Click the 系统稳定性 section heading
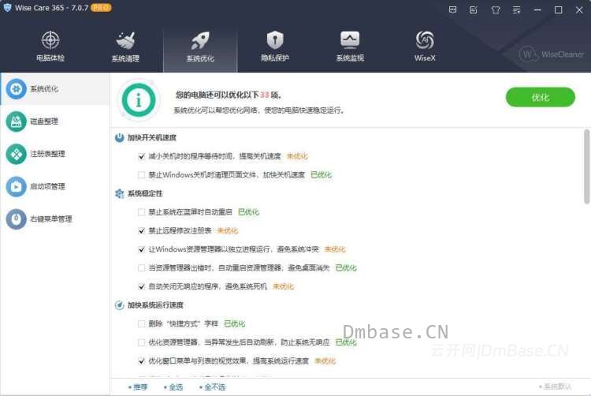Viewport: 591px width, 396px height. [x=145, y=193]
